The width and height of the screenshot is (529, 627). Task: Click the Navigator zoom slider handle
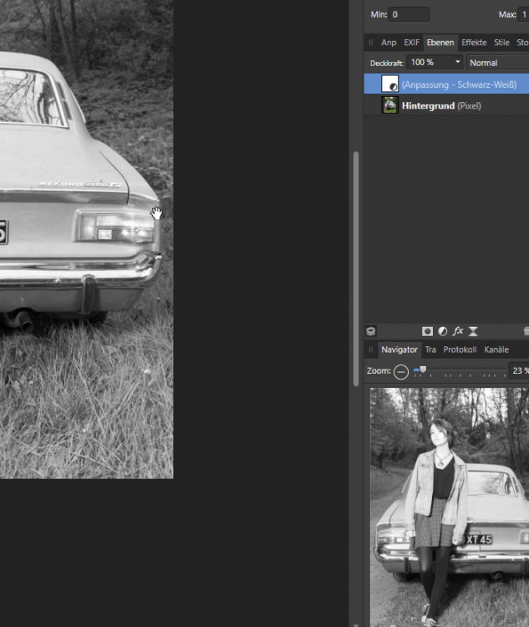point(423,370)
